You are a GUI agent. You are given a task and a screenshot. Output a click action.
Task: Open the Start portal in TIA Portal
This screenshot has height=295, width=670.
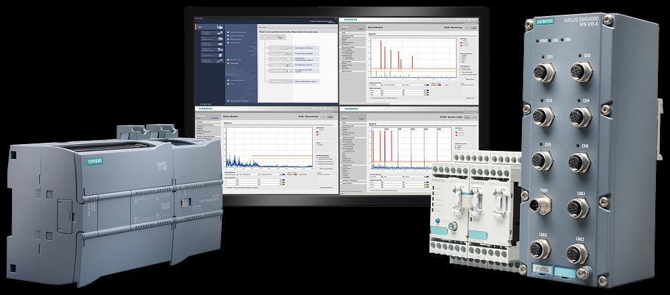(x=209, y=27)
